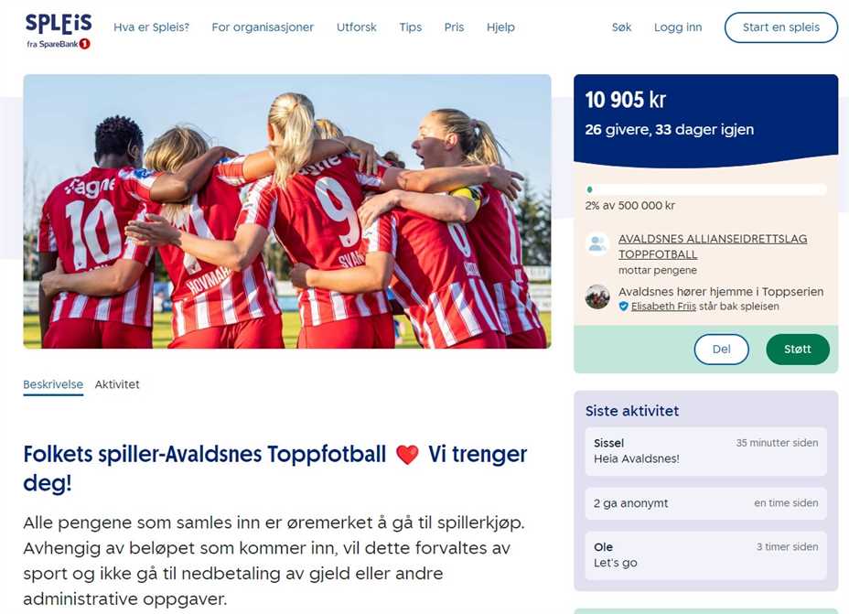
Task: Open For organisasjoner page
Action: pos(263,27)
